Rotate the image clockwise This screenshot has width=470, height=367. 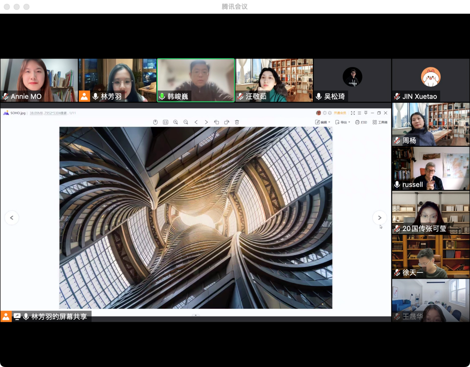click(x=227, y=122)
